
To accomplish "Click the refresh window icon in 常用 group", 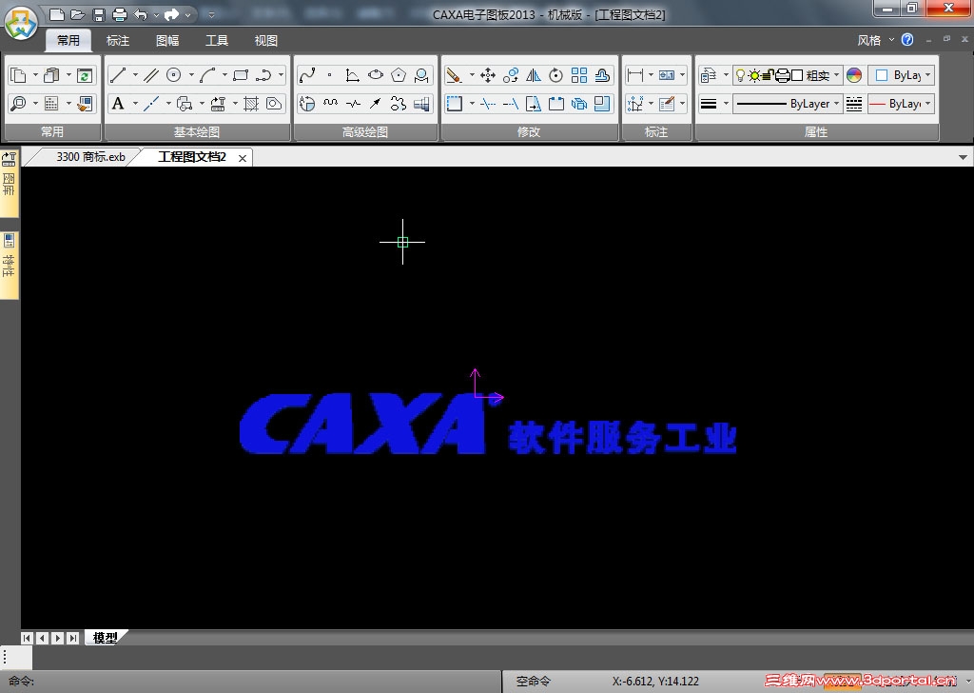I will (x=85, y=75).
